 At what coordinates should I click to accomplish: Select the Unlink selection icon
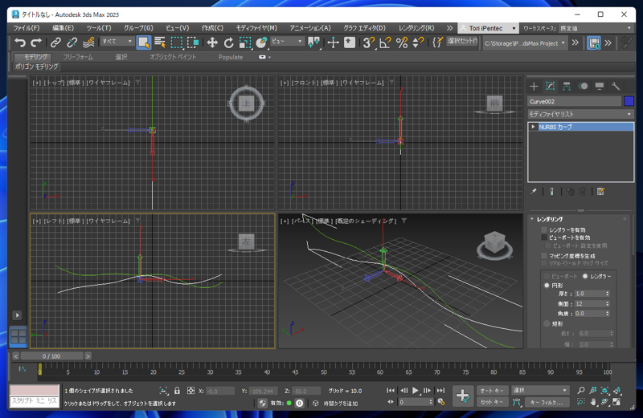tap(72, 43)
